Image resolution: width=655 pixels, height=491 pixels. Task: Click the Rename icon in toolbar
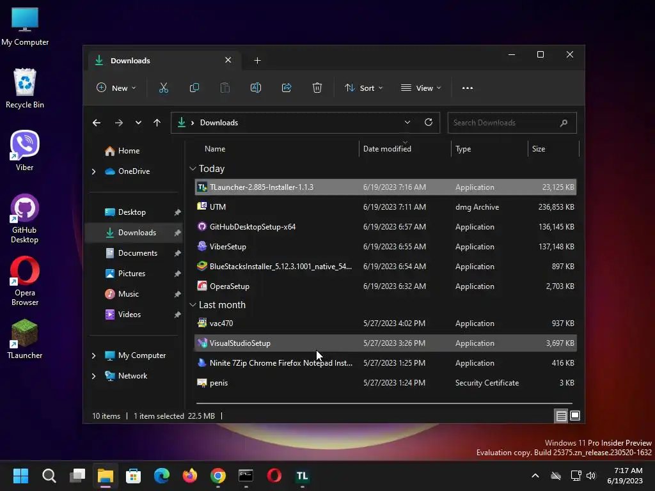256,88
